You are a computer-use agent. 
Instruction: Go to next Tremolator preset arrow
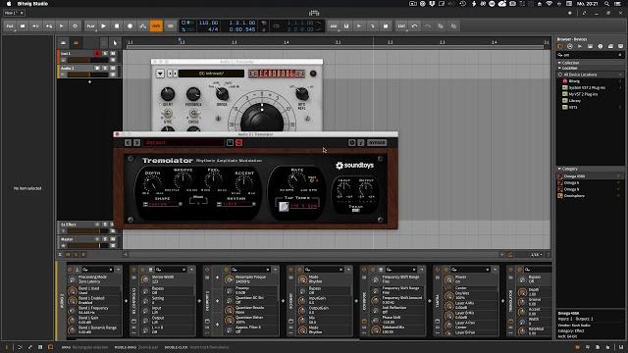click(x=137, y=142)
